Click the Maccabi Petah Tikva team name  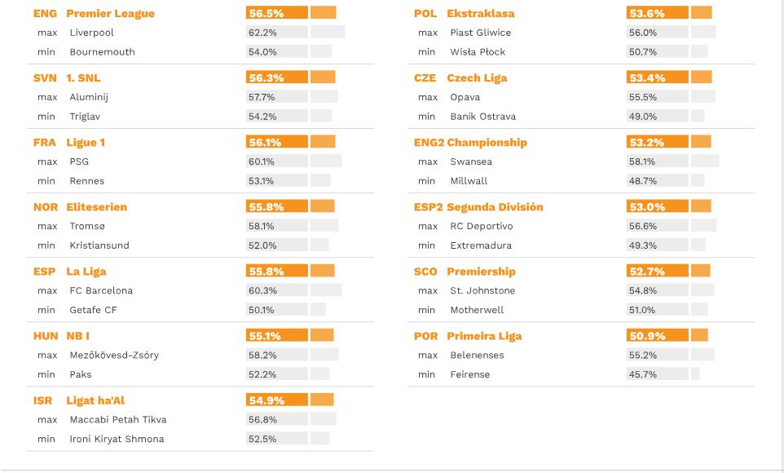117,419
